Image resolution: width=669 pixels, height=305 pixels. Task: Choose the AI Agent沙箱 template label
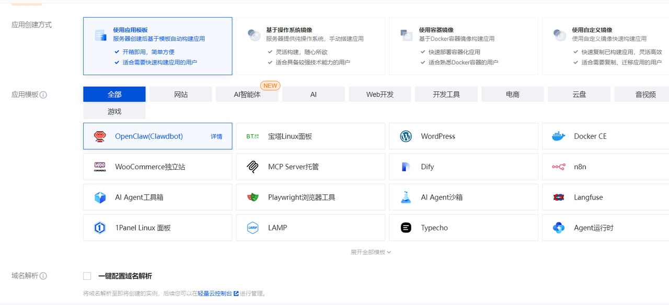point(442,197)
